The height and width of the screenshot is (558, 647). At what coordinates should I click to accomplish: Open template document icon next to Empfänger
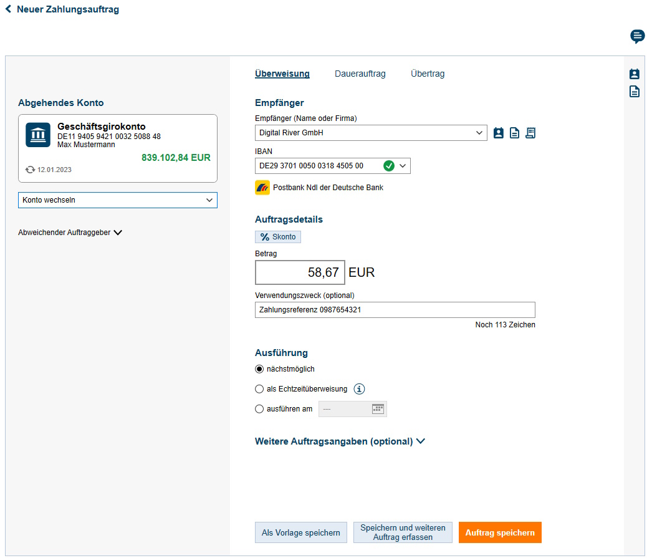click(x=514, y=133)
